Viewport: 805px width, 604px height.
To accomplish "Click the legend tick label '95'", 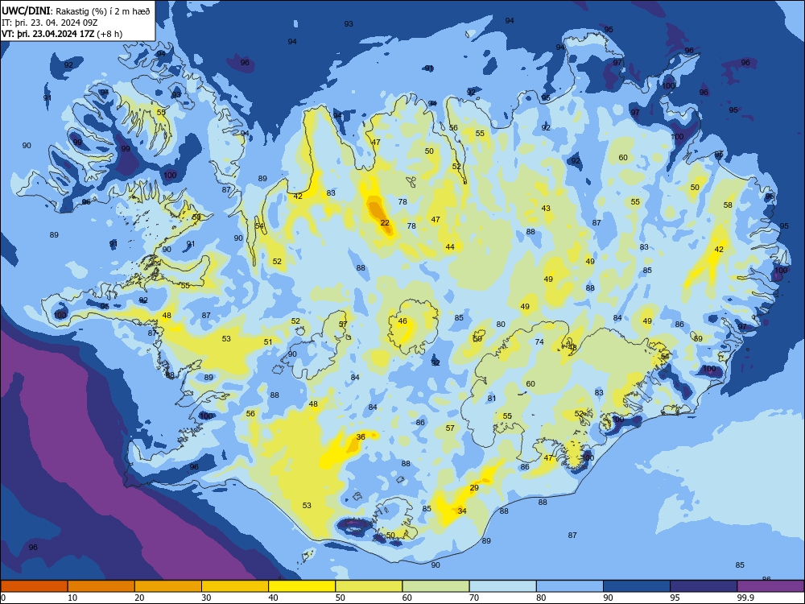I will coord(675,598).
